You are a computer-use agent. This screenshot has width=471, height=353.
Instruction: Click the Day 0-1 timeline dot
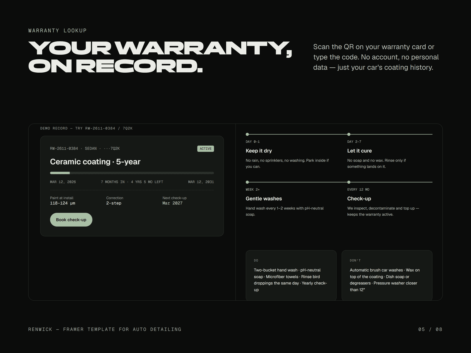(247, 134)
